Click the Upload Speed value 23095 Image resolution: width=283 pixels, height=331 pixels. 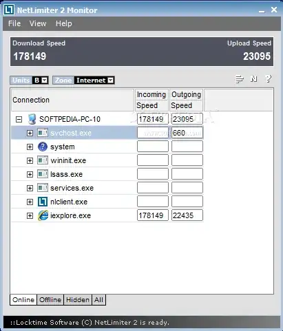click(x=257, y=56)
